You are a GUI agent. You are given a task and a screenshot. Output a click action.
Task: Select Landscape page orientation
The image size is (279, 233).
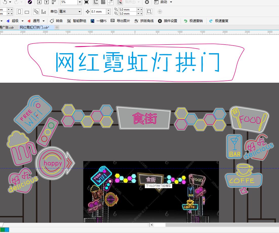(27, 12)
